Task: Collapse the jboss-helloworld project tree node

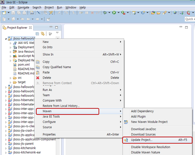Action: pos(6,38)
